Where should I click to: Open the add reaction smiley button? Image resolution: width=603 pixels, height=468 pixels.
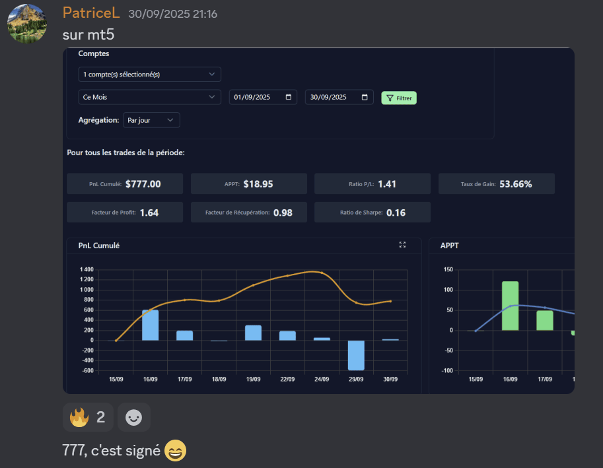[134, 417]
